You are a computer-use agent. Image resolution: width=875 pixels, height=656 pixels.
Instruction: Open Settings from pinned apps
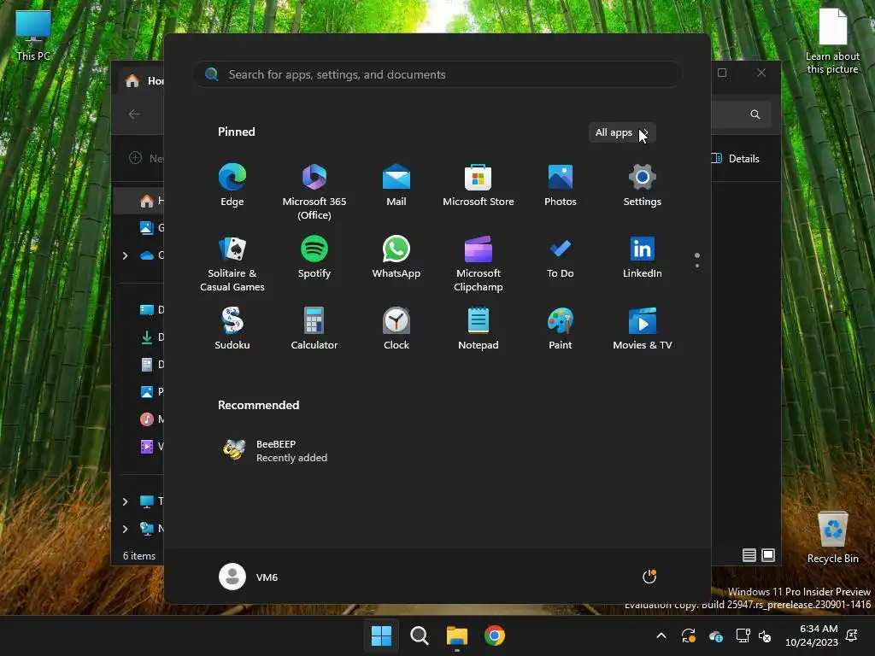pos(643,185)
